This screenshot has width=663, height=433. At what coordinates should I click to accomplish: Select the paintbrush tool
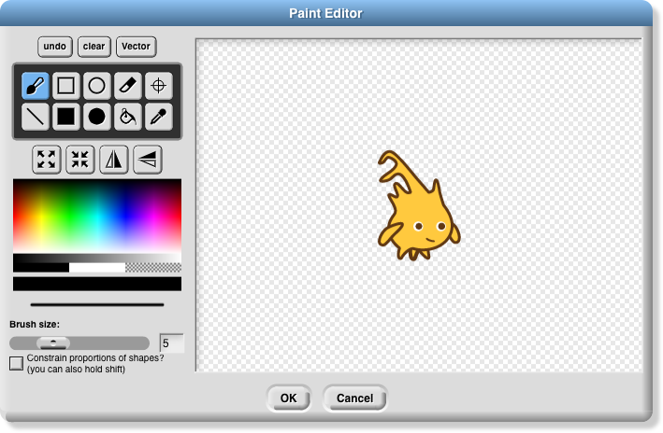tap(36, 86)
